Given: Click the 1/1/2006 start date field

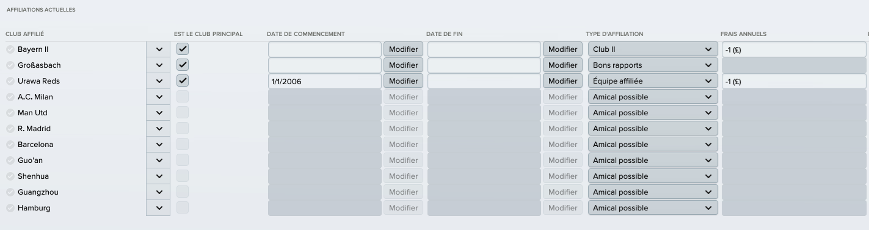Looking at the screenshot, I should point(325,81).
